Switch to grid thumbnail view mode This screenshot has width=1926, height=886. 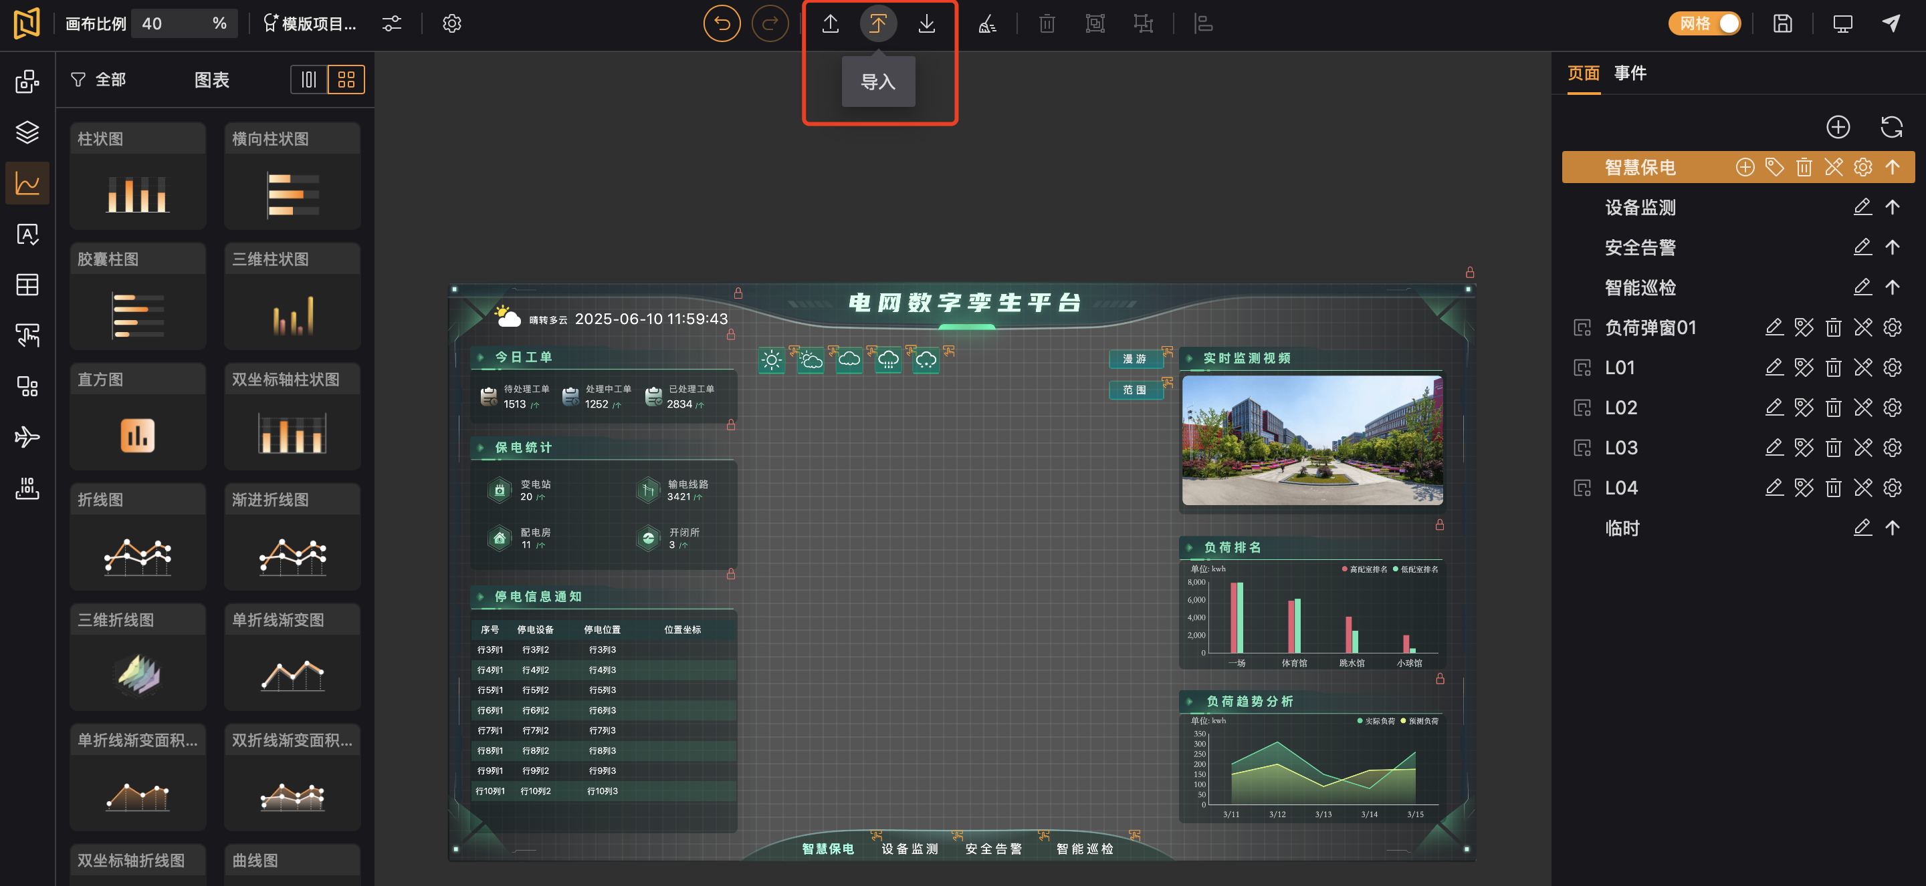click(346, 80)
